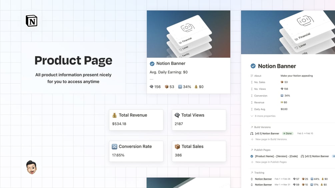Viewport: 335px width, 188px height.
Task: Click New page in Publish Pages
Action: (x=271, y=162)
